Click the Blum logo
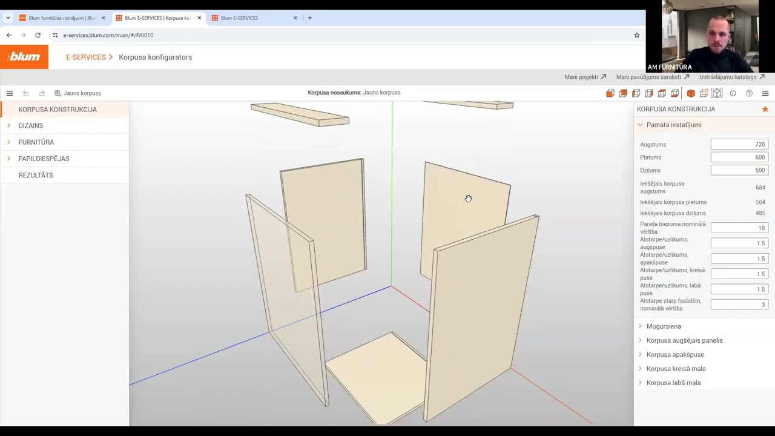 tap(24, 57)
